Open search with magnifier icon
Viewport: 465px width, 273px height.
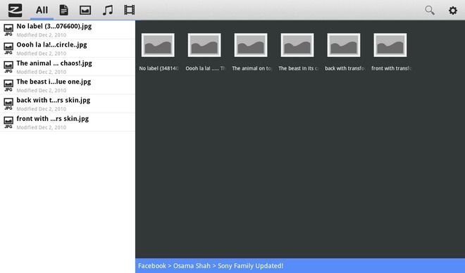430,11
